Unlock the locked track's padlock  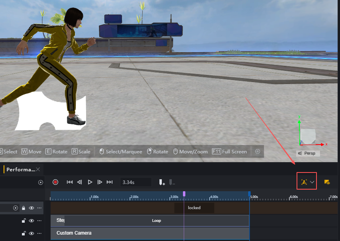24,208
